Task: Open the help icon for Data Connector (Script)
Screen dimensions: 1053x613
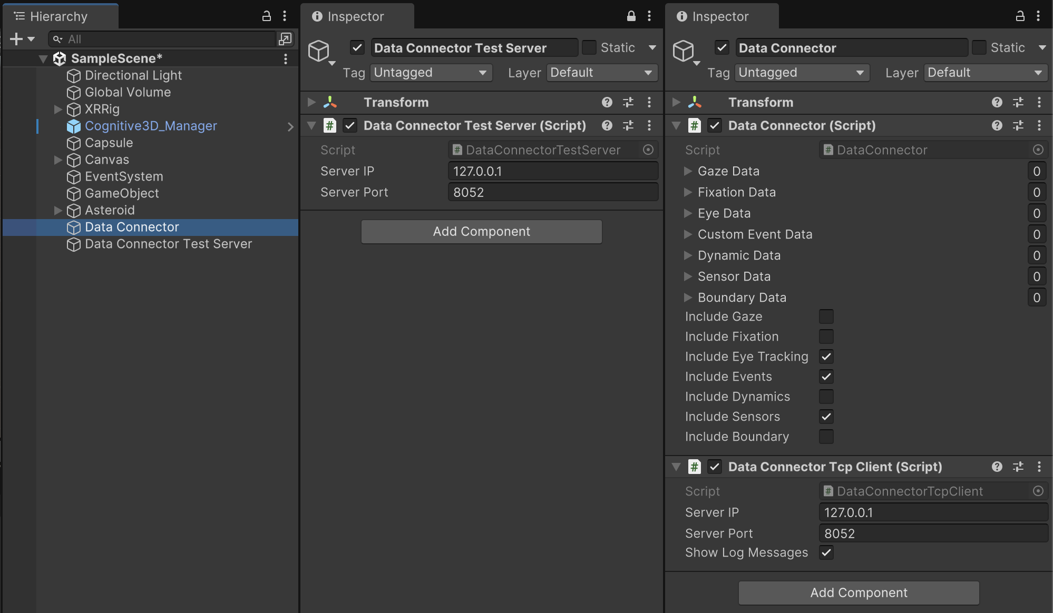Action: click(x=997, y=125)
